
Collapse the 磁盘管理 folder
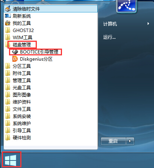[22, 44]
